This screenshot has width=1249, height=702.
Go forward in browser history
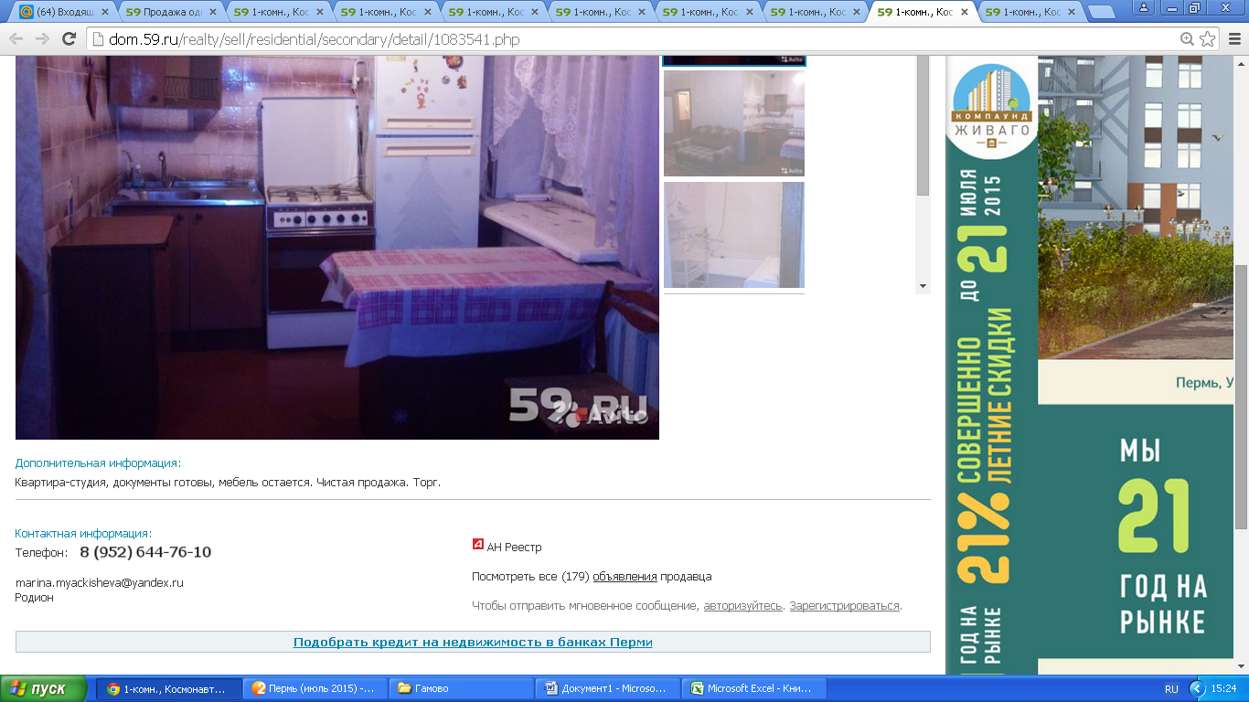42,39
